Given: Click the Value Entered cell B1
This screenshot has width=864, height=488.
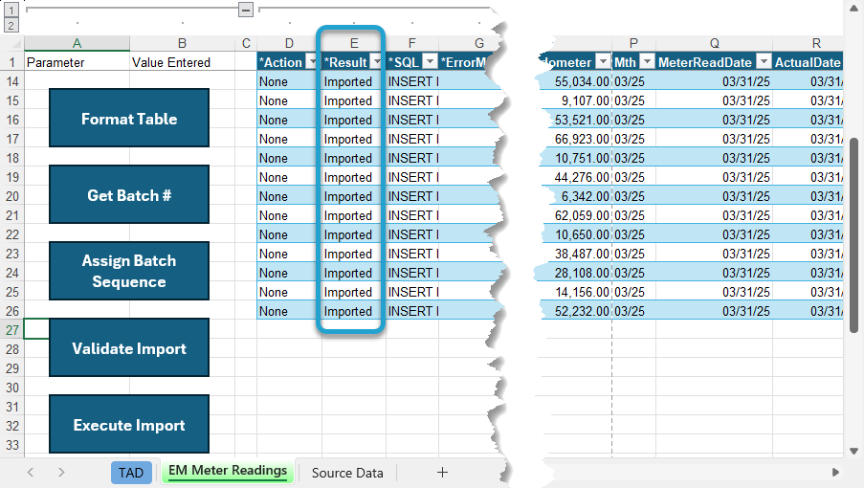Looking at the screenshot, I should click(x=182, y=62).
